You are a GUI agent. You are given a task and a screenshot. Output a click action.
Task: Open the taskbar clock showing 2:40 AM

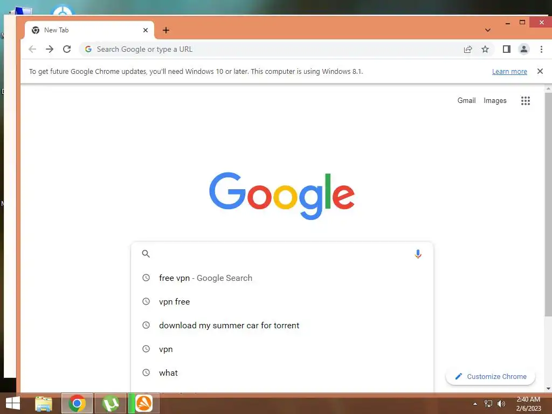pyautogui.click(x=528, y=404)
